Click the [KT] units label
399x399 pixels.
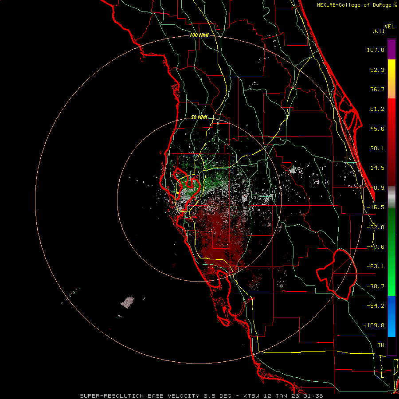pos(378,31)
